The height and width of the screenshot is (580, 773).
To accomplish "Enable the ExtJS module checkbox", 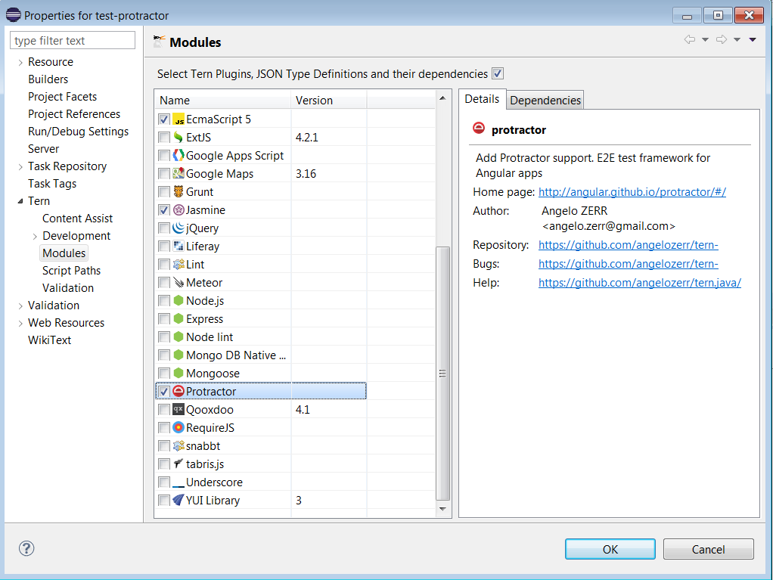I will [164, 137].
